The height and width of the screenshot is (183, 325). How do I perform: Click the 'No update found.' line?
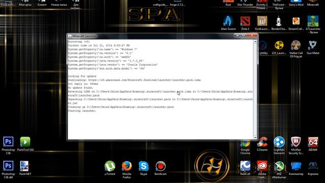(x=80, y=88)
